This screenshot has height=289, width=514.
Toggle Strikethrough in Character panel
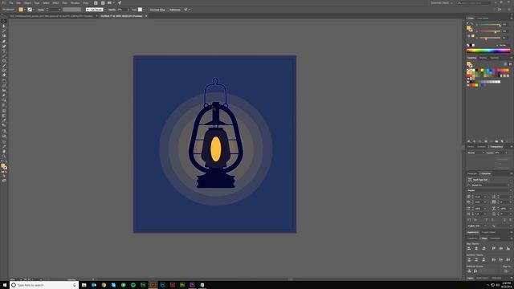pyautogui.click(x=511, y=219)
